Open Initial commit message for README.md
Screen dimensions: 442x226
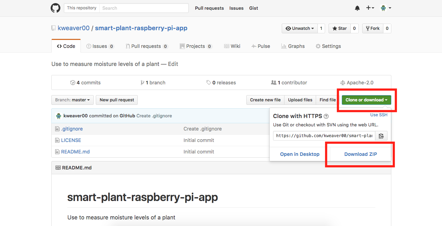click(199, 152)
